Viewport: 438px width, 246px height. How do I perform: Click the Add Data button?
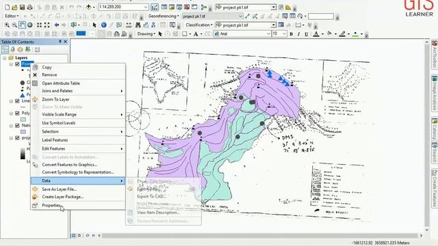pyautogui.click(x=88, y=7)
